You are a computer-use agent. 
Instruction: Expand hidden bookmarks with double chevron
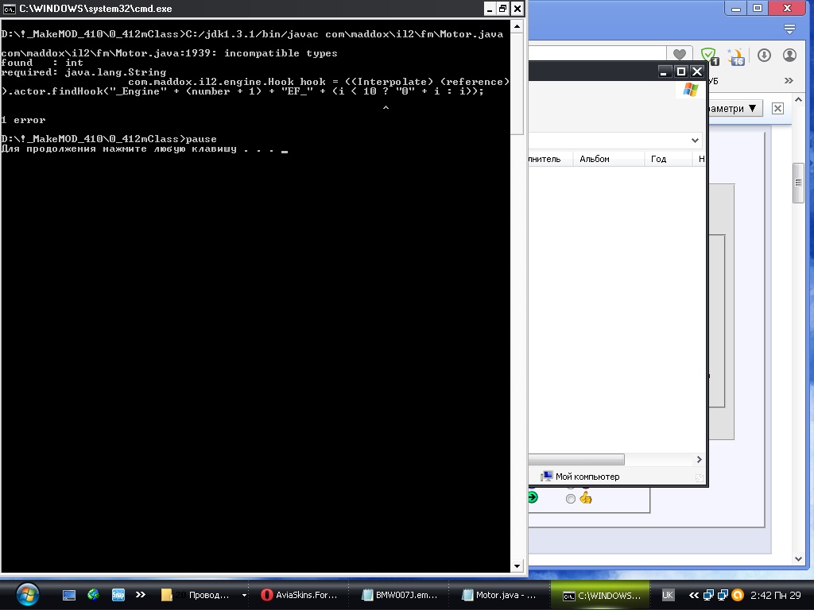789,80
